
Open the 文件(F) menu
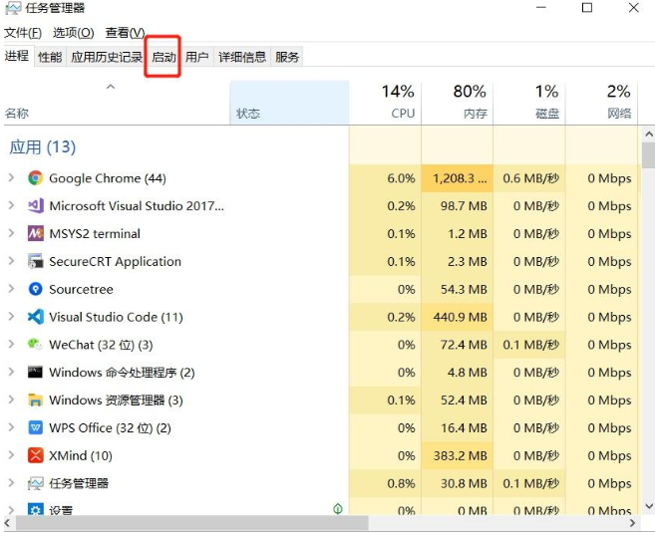coord(23,32)
